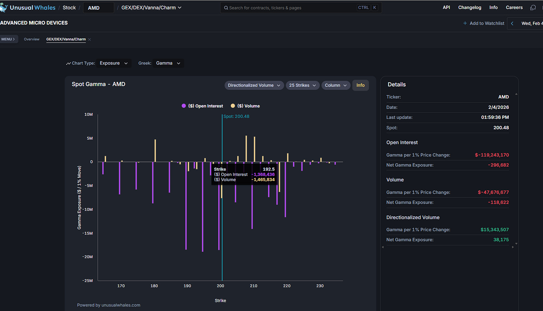
Task: Click the Spot: 200.48 chart marker label
Action: coord(236,116)
